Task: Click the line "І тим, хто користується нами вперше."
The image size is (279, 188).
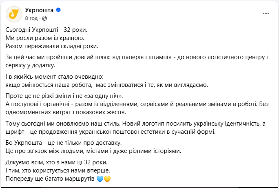Action: point(58,170)
